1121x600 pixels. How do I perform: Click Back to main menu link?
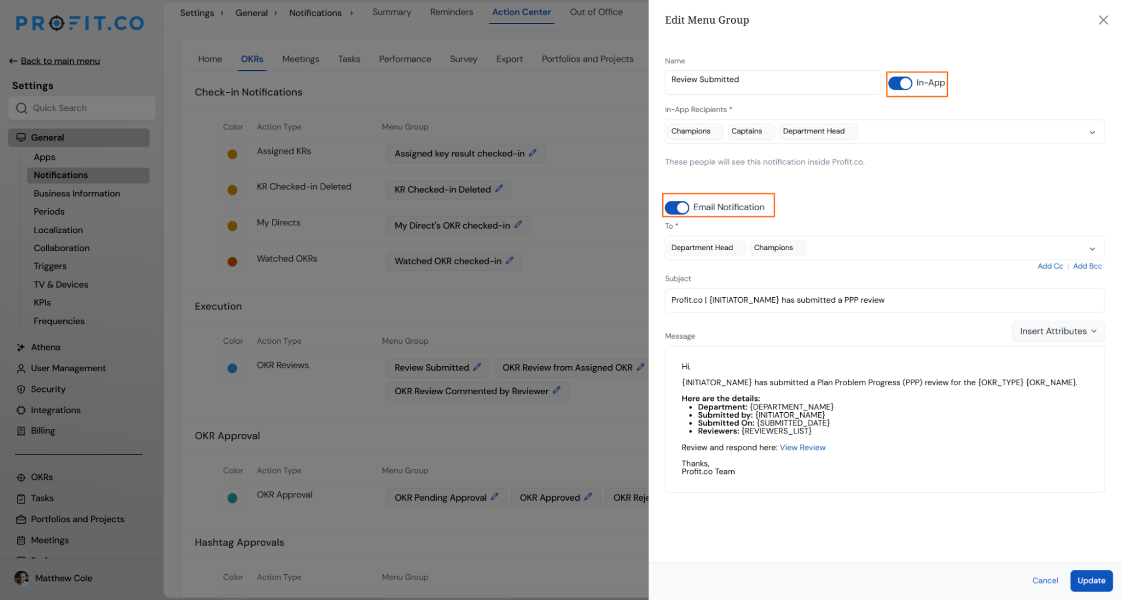click(60, 61)
